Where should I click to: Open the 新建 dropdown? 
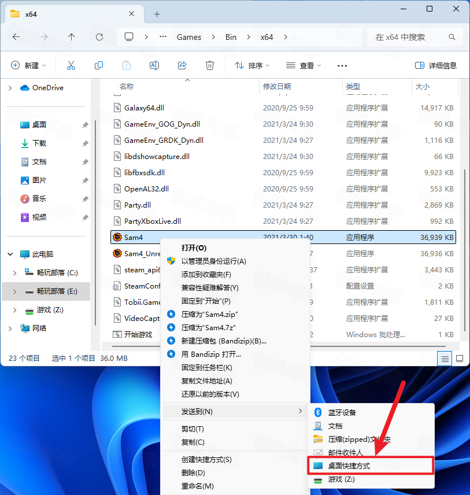28,65
